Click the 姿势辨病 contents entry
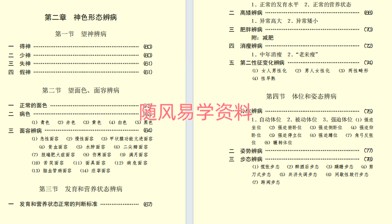 [251, 151]
